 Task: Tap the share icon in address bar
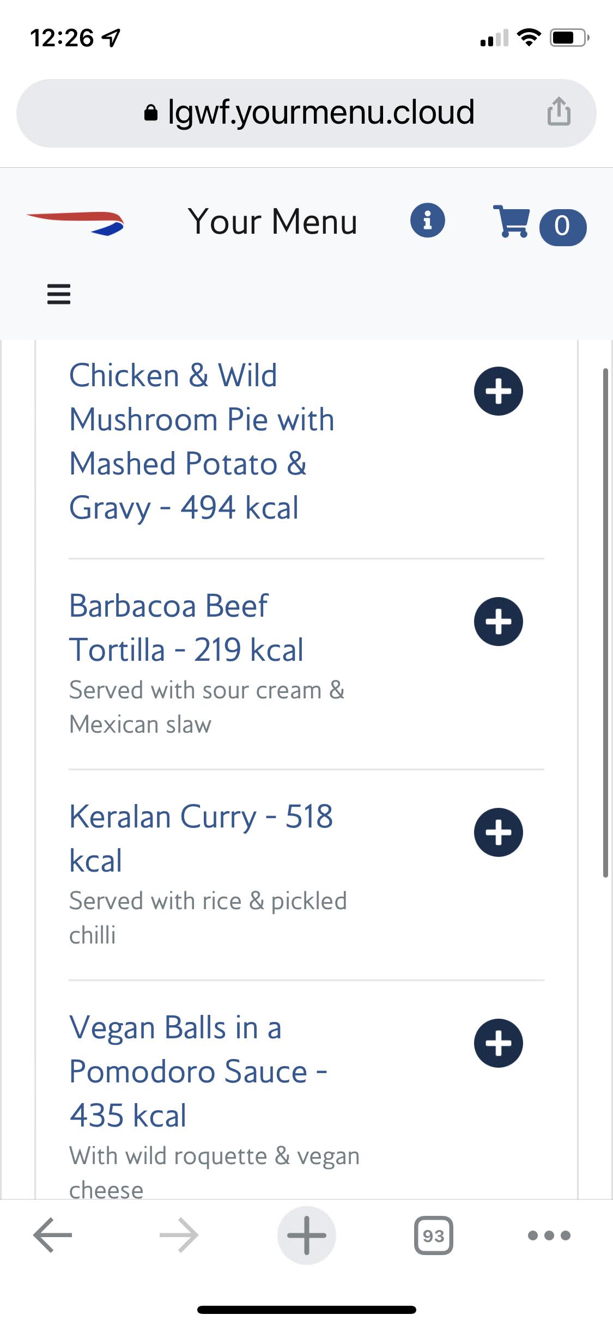pyautogui.click(x=559, y=112)
